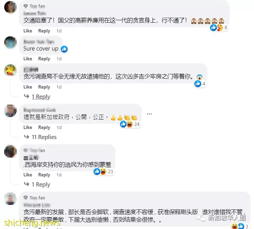Open the avatar beside the 贪污调查局 comment
This screenshot has width=254, height=229.
point(10,70)
